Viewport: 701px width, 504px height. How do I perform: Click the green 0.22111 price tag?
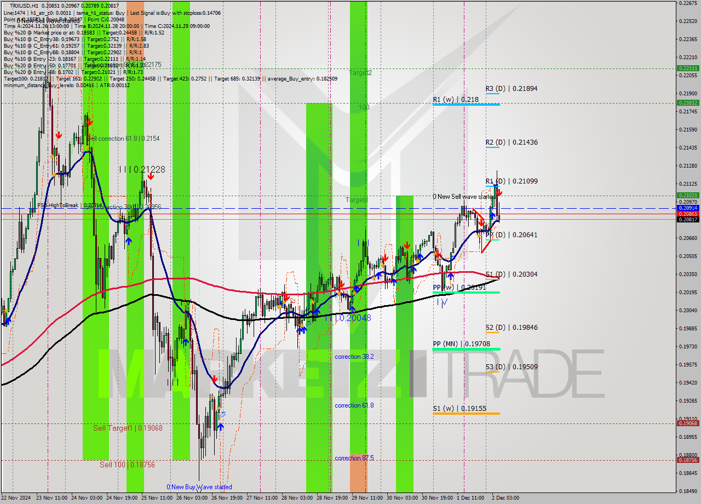(x=688, y=68)
